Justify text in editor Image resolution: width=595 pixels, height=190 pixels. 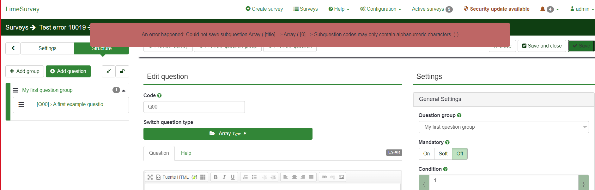[x=311, y=177]
